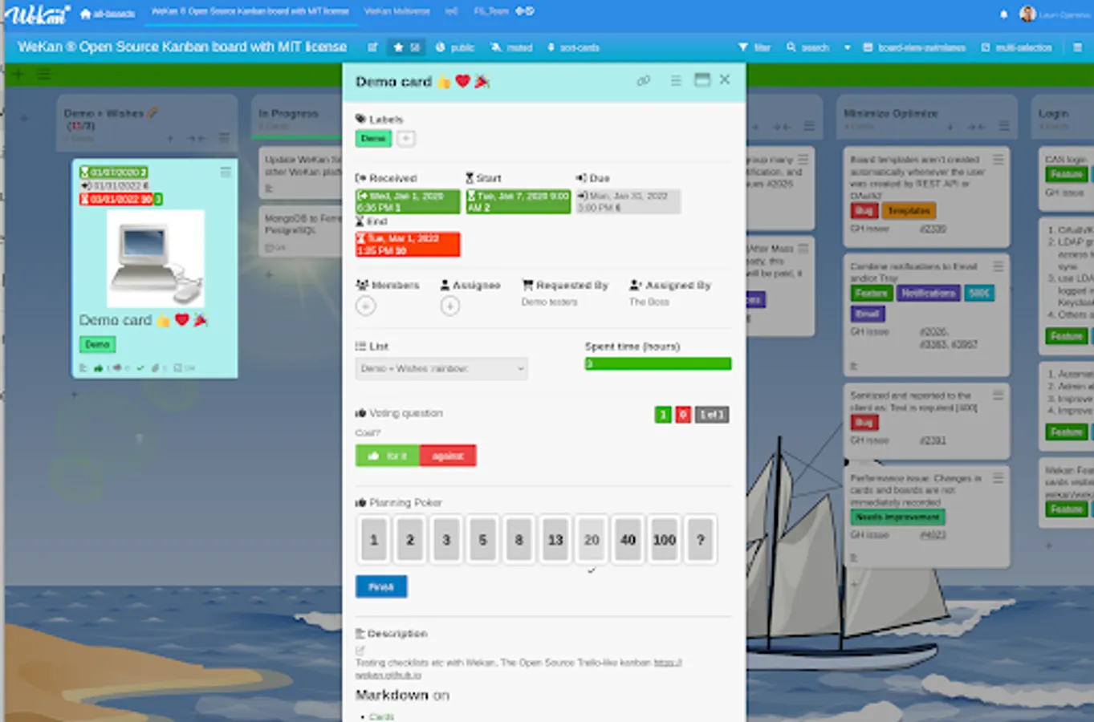The width and height of the screenshot is (1094, 722).
Task: Pick planning poker card 40
Action: click(628, 540)
